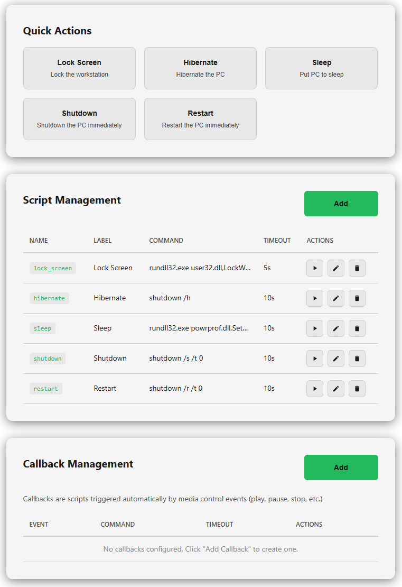This screenshot has width=402, height=587.
Task: Delete the restart script
Action: (x=357, y=389)
